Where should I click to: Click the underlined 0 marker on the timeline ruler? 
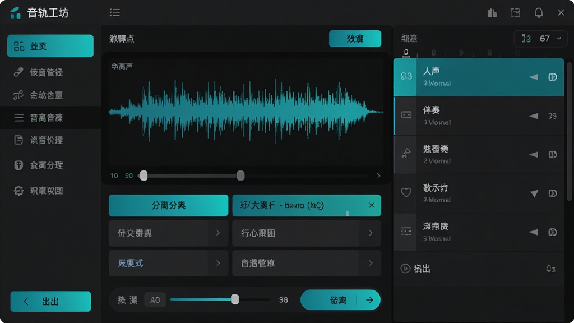pyautogui.click(x=406, y=52)
